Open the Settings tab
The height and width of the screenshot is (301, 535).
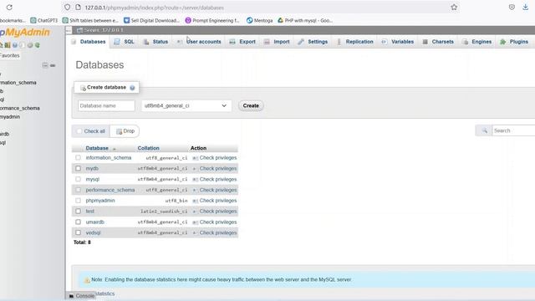pyautogui.click(x=313, y=42)
